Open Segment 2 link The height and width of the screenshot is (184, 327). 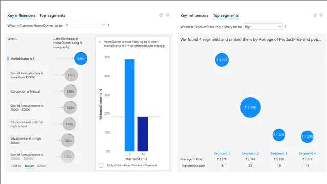(250, 153)
